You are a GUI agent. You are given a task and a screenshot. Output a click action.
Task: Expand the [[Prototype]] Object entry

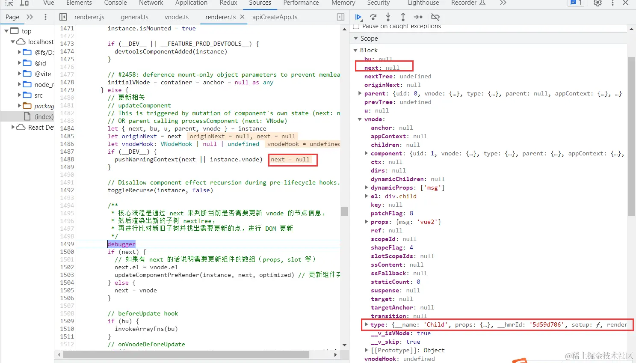367,350
